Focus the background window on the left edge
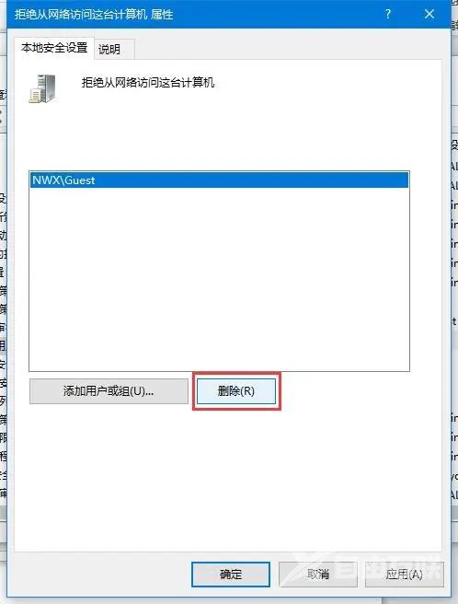This screenshot has width=458, height=604. point(3,308)
